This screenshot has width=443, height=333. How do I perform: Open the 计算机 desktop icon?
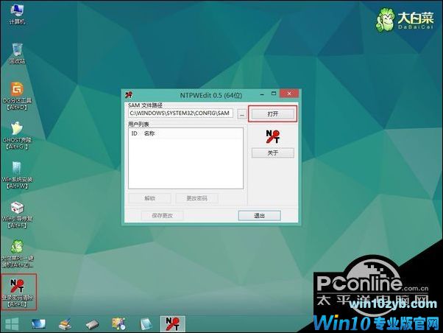(16, 12)
